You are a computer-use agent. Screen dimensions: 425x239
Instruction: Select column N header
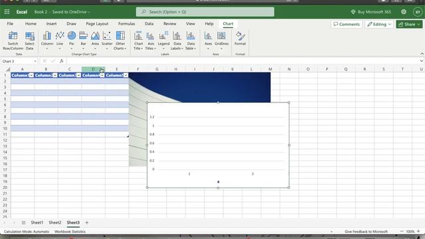tap(289, 69)
